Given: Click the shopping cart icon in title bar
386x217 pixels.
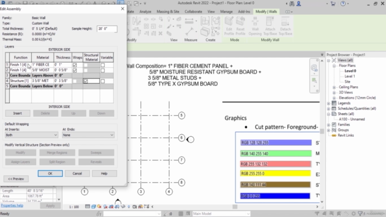Looking at the screenshot, I should pos(333,4).
